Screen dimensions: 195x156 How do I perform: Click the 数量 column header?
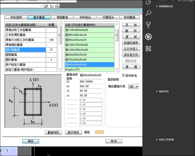(52, 25)
